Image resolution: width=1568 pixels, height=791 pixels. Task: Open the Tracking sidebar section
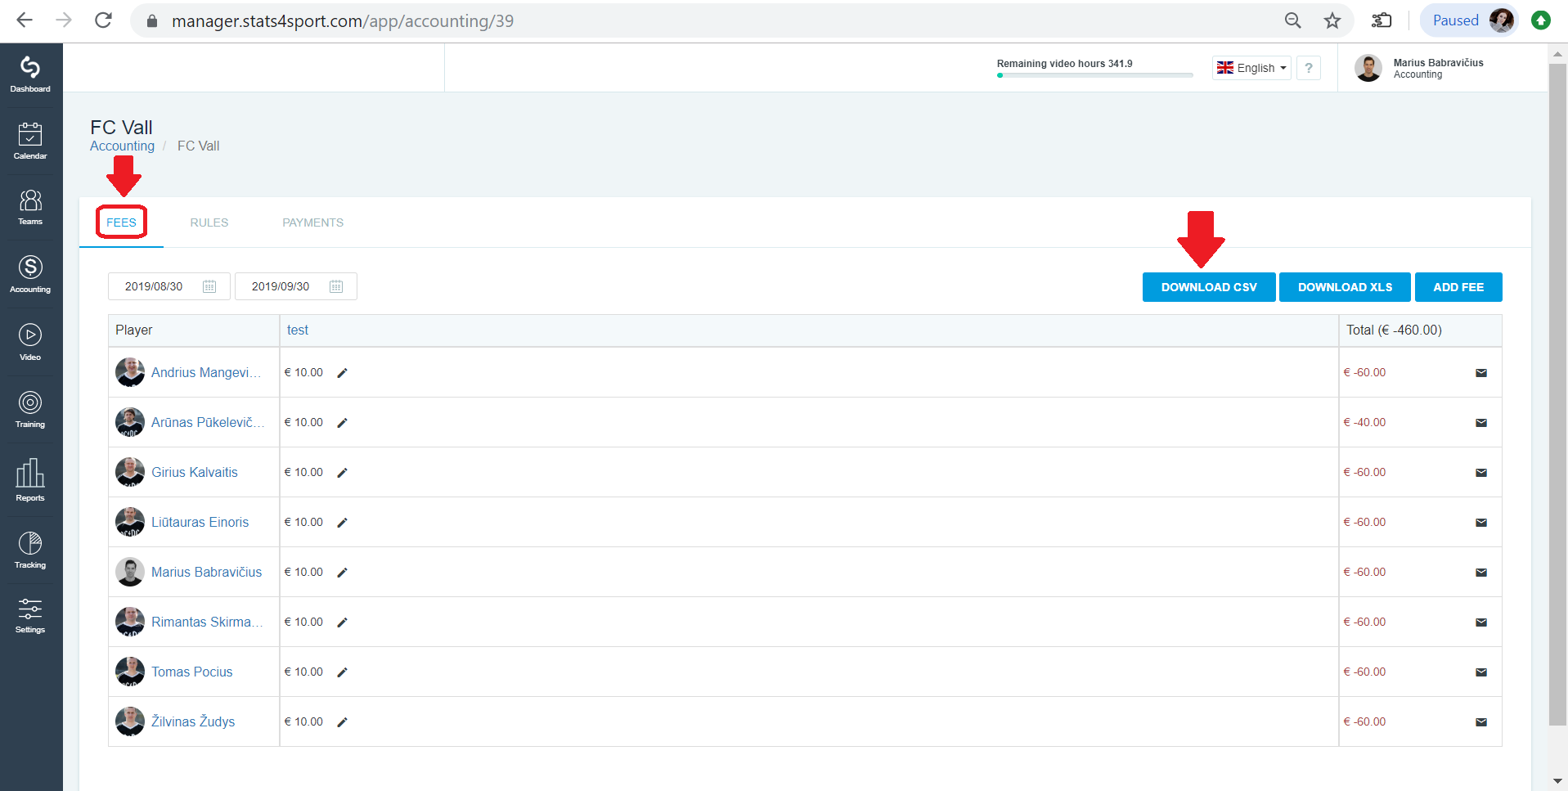pyautogui.click(x=30, y=550)
